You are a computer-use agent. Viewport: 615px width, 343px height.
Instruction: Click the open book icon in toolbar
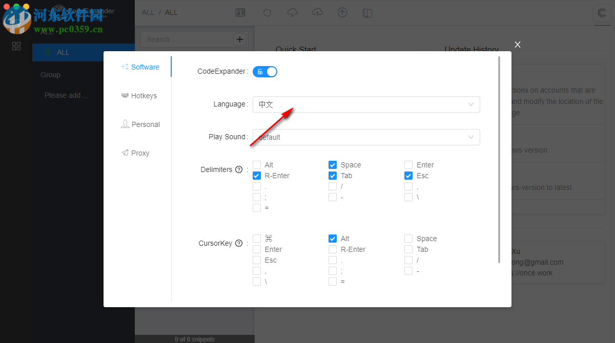coord(367,13)
